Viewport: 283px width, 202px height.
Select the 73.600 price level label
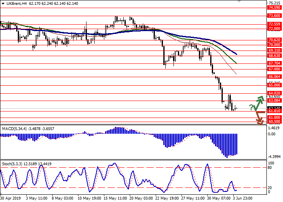click(x=274, y=16)
